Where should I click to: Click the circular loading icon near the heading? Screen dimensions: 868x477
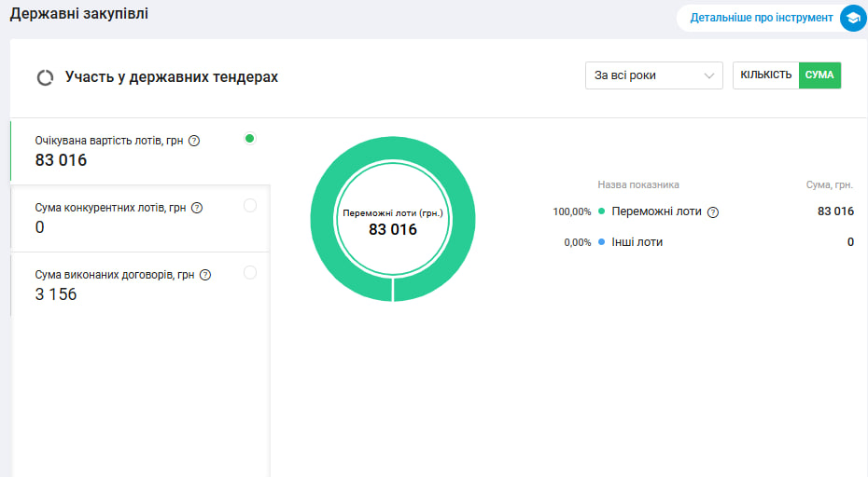pyautogui.click(x=45, y=77)
